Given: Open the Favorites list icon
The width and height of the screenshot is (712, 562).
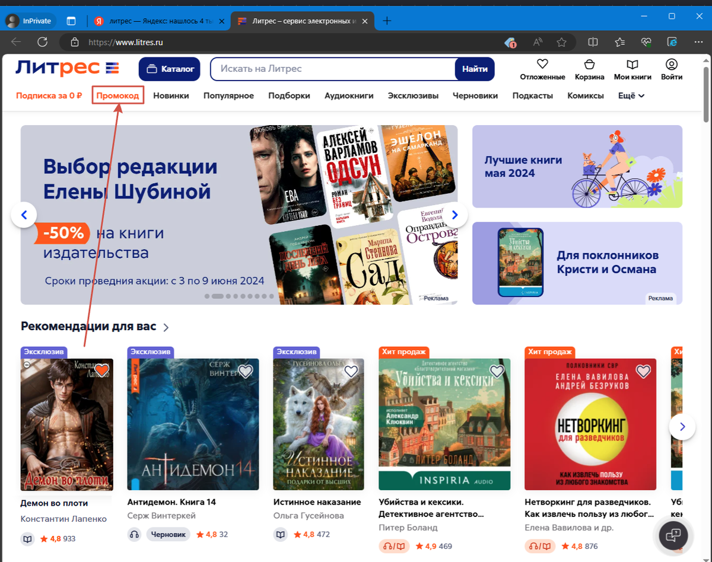Looking at the screenshot, I should click(x=620, y=42).
